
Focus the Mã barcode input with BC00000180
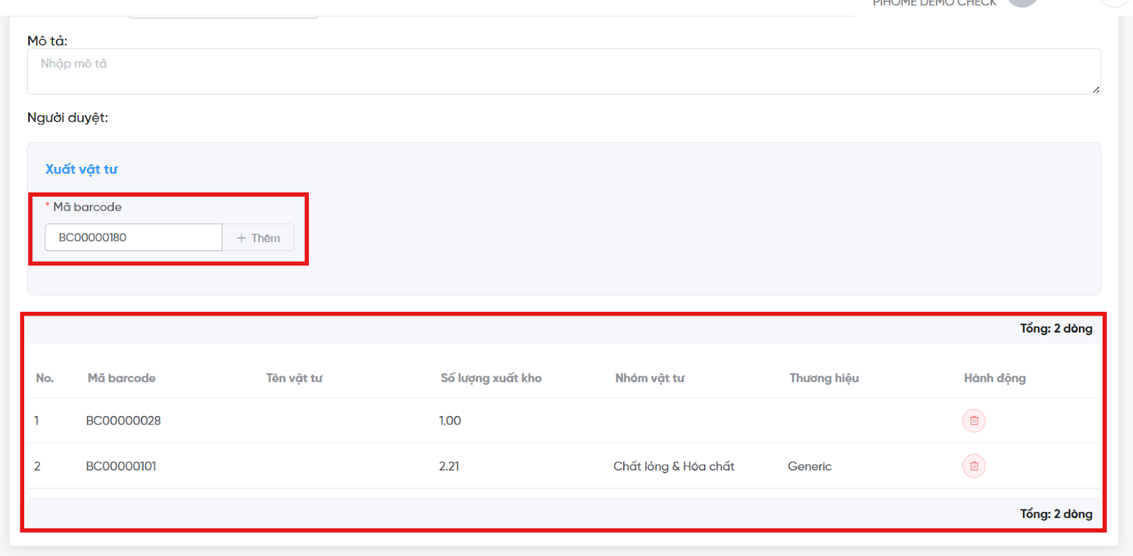point(134,238)
